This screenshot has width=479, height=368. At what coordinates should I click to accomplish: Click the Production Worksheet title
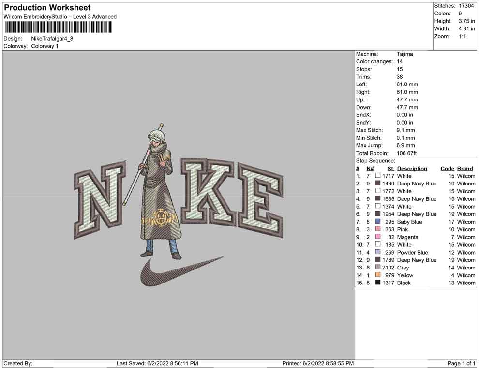[x=47, y=8]
